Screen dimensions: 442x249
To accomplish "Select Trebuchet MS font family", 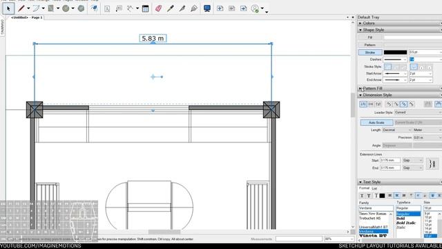I will pos(370,219).
